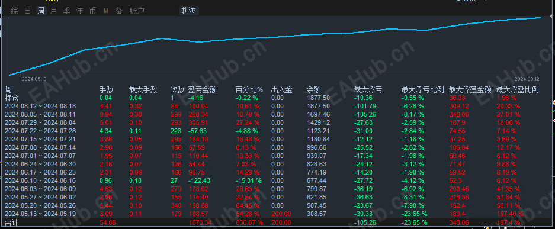Image resolution: width=555 pixels, height=229 pixels.
Task: Click the 最大浮盈比例 column header
Action: pyautogui.click(x=518, y=90)
